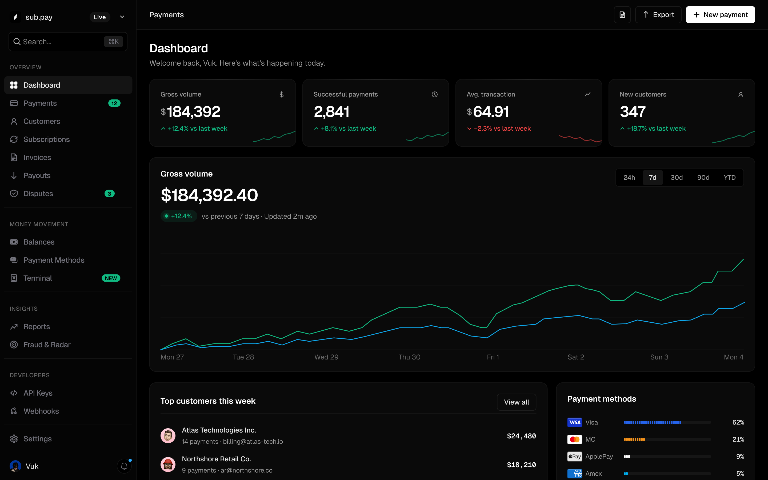
Task: Click the Vuk user avatar
Action: point(15,466)
